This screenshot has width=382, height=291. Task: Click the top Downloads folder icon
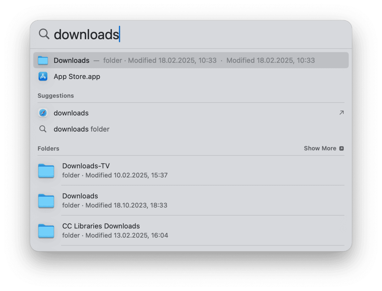click(43, 60)
